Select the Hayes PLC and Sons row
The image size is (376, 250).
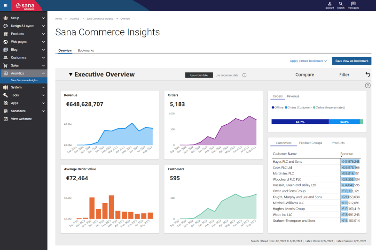coord(316,161)
